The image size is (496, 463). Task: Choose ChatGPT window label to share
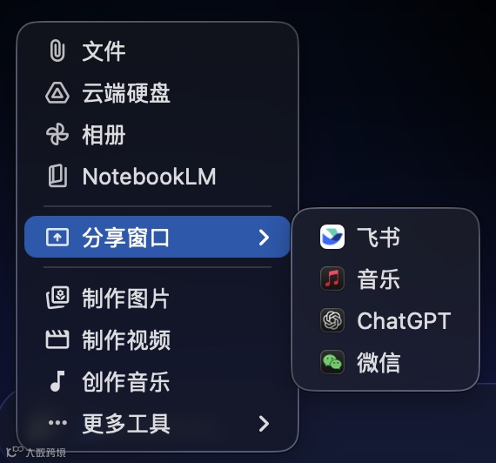tap(404, 320)
